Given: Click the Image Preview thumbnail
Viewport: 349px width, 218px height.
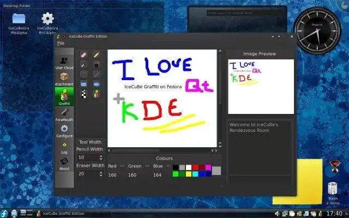Looking at the screenshot, I should click(x=261, y=87).
